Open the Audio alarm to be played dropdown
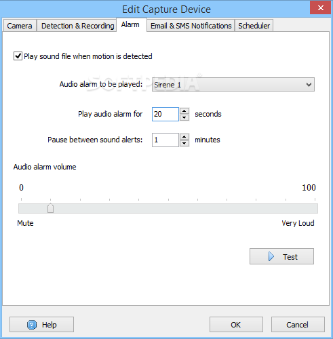Image resolution: width=333 pixels, height=339 pixels. (x=233, y=85)
